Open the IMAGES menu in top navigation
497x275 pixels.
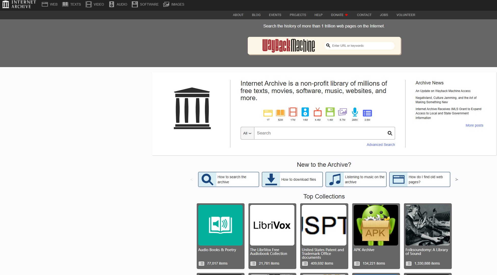174,4
